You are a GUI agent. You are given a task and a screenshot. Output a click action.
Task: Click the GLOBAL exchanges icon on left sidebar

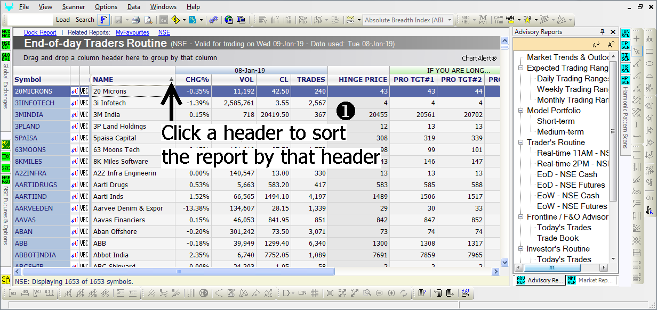[x=6, y=57]
